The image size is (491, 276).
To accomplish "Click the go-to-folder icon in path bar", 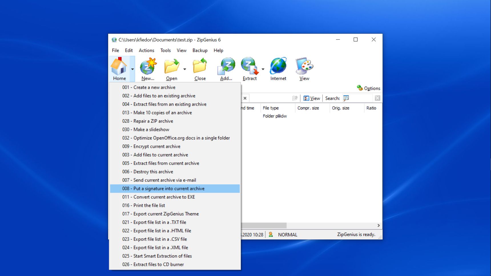I will pyautogui.click(x=295, y=98).
